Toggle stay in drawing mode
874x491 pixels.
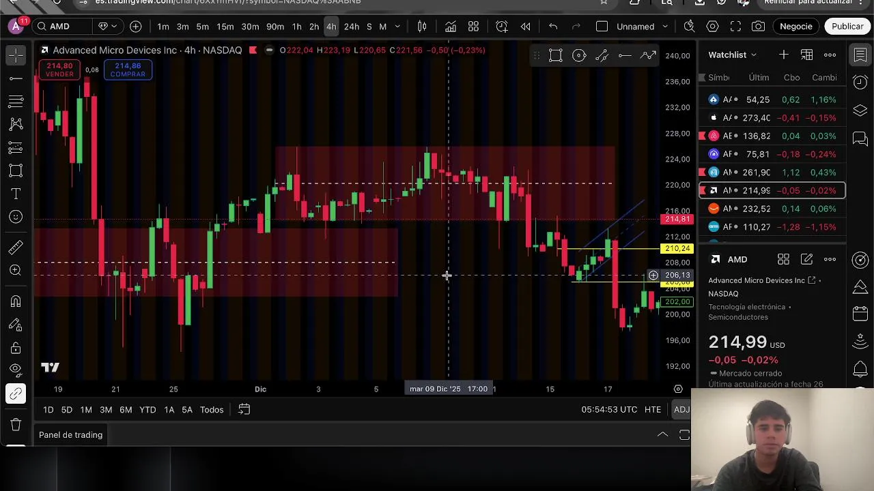pyautogui.click(x=16, y=325)
